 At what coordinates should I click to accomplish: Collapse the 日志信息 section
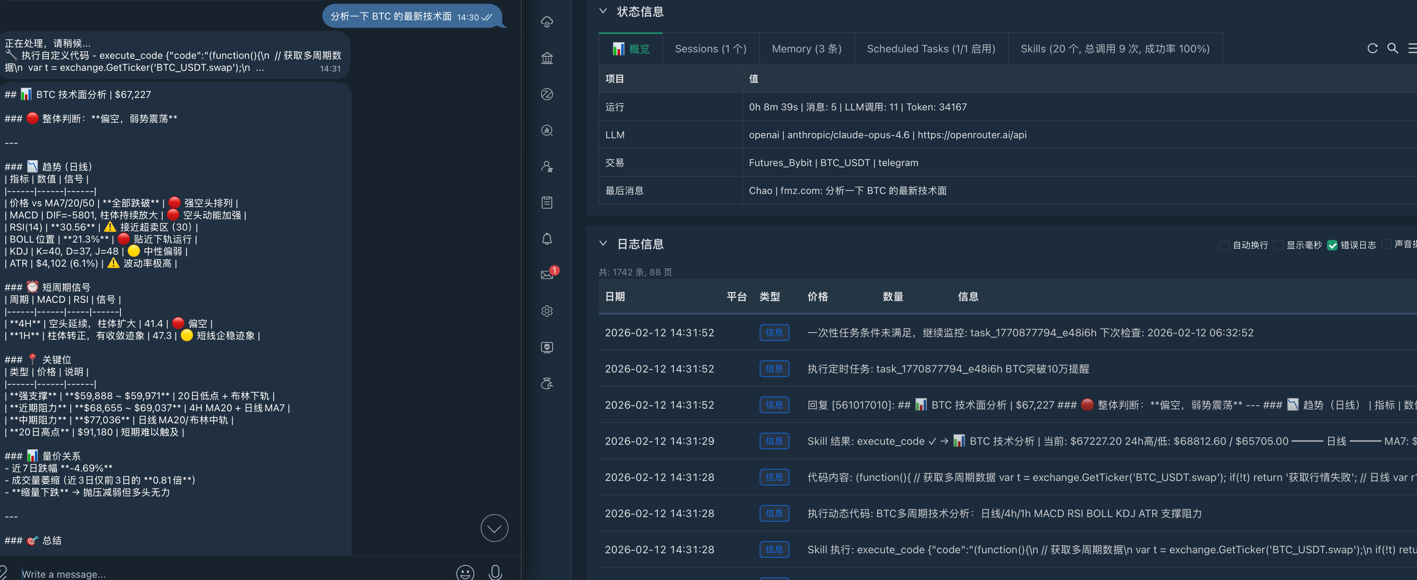point(603,243)
